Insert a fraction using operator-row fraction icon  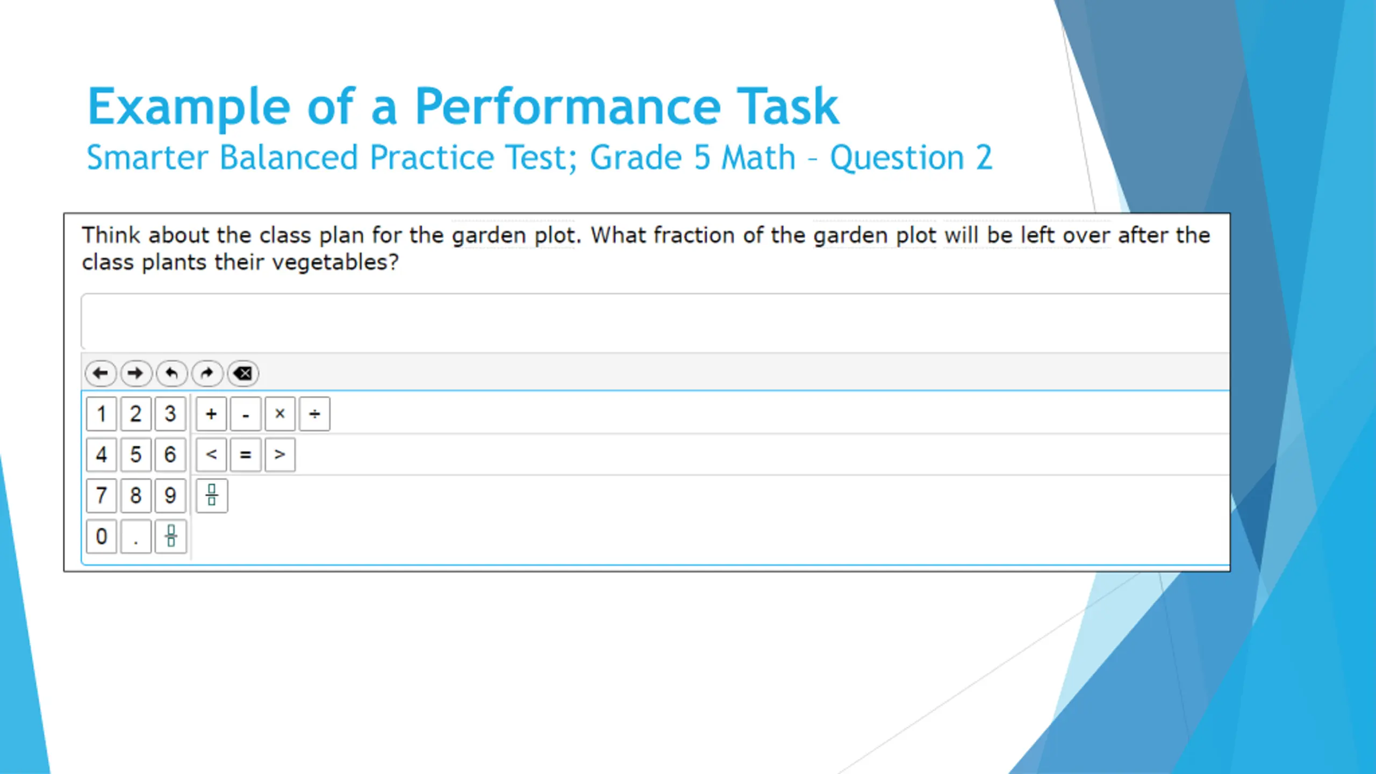pyautogui.click(x=212, y=495)
